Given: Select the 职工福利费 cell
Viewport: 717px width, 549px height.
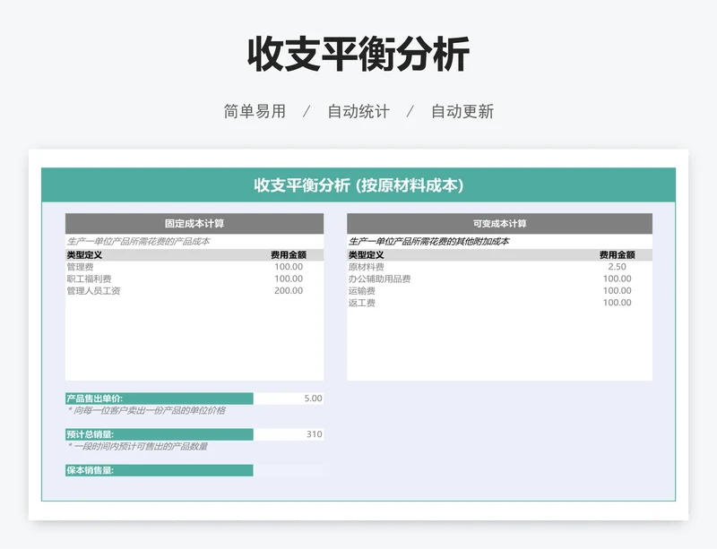Looking at the screenshot, I should pyautogui.click(x=87, y=279).
